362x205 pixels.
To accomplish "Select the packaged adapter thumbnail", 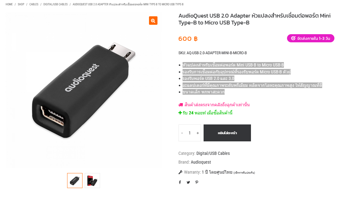I will click(92, 181).
